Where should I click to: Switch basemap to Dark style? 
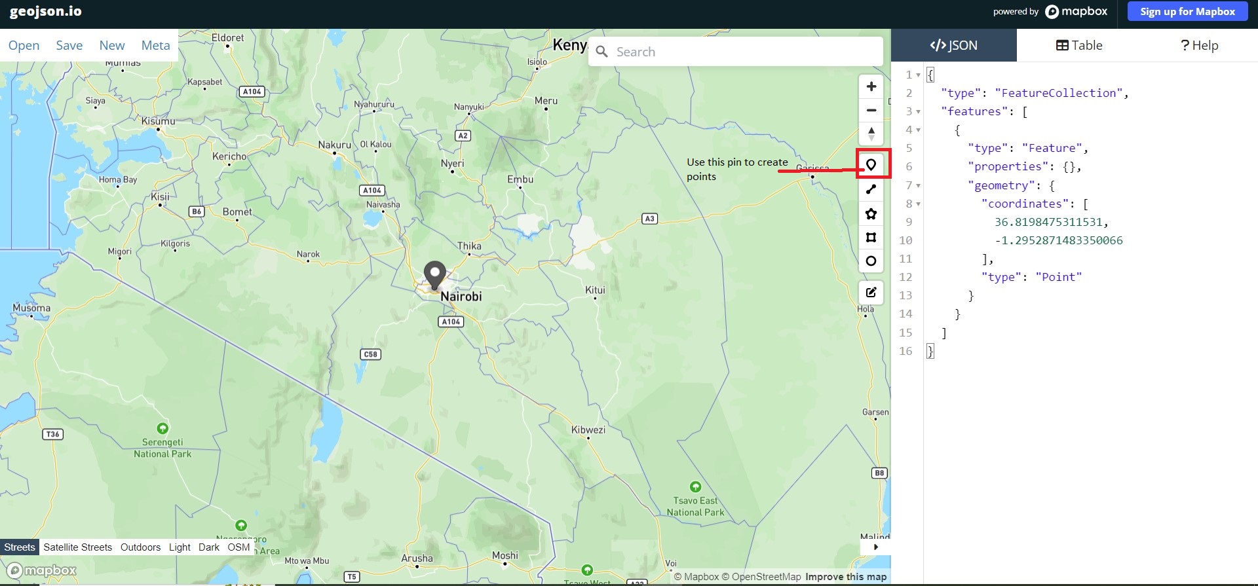(x=209, y=547)
